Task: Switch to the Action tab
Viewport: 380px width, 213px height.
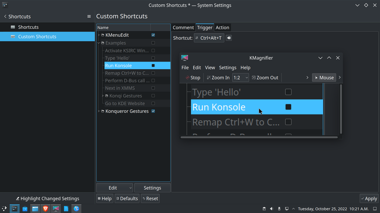Action: click(x=222, y=28)
